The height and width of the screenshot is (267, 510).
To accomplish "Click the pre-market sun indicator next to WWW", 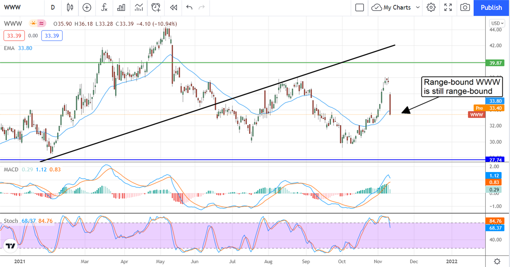I will 33,24.
